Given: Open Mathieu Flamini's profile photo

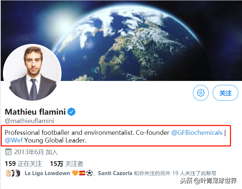Looking at the screenshot, I should tap(32, 73).
